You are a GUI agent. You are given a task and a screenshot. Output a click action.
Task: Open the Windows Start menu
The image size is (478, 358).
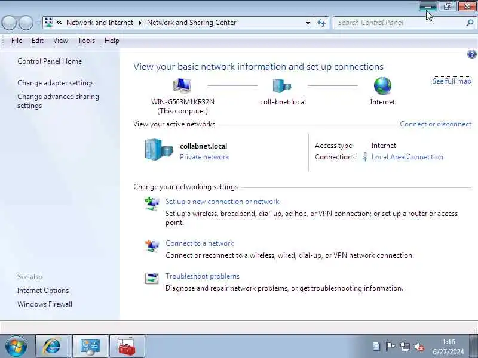pos(16,347)
